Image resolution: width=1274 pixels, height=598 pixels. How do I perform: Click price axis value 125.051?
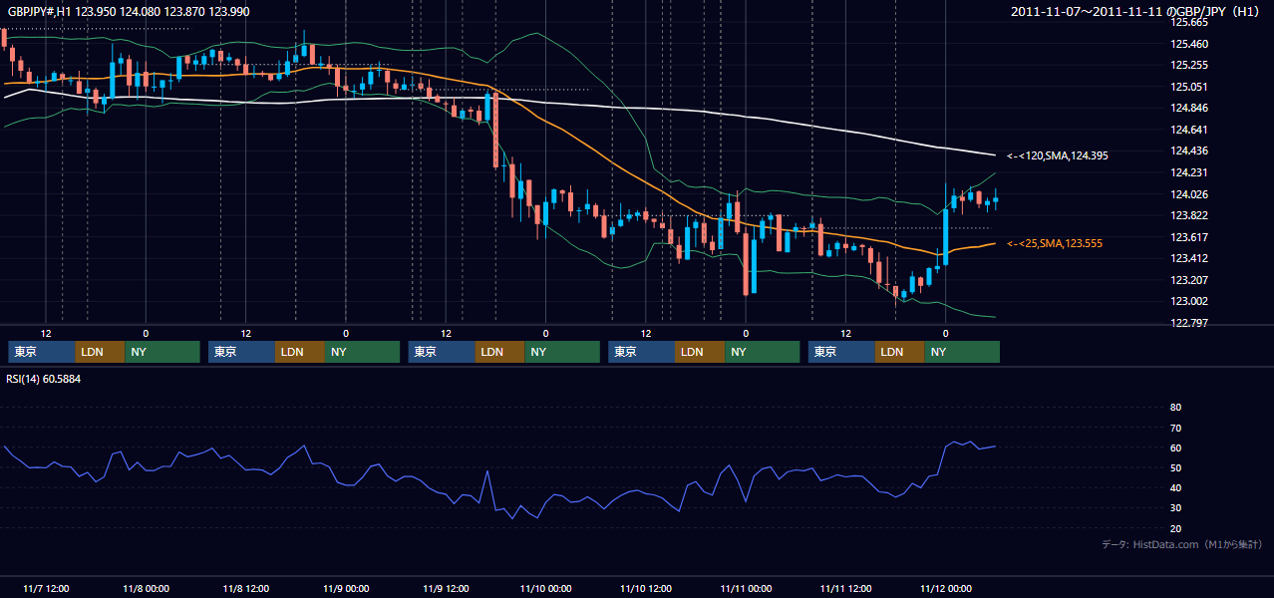click(x=1188, y=87)
